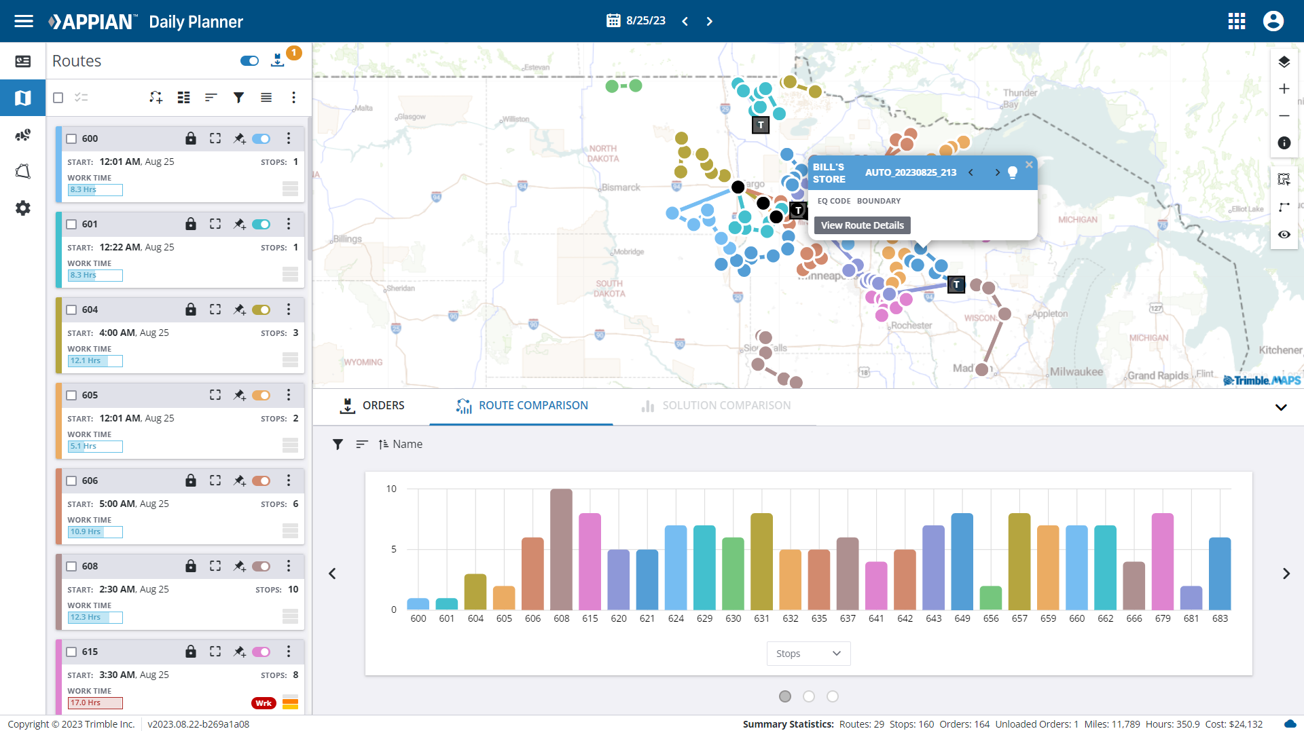Open the settings gear in left sidebar
The height and width of the screenshot is (731, 1304).
(x=22, y=208)
